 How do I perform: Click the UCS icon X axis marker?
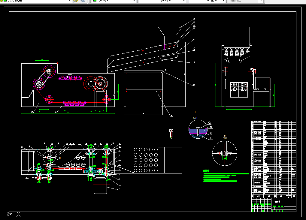tap(18, 214)
